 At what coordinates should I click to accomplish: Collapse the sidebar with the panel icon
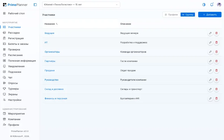(35, 5)
